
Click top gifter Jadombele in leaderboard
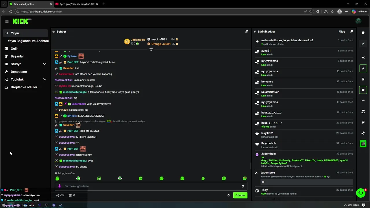(138, 40)
